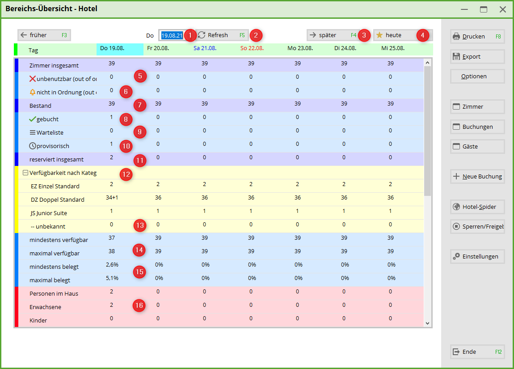Image resolution: width=514 pixels, height=369 pixels.
Task: Select the Sa 21.08. column header
Action: point(205,48)
